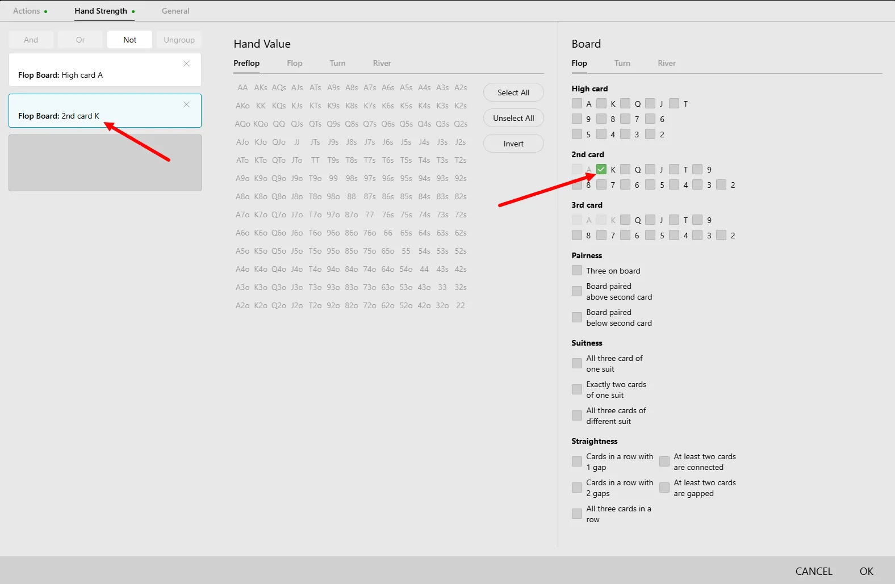Tick All three card of one suit

577,363
